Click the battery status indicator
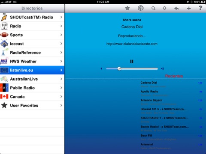Image resolution: width=206 pixels, height=154 pixels. tap(203, 2)
